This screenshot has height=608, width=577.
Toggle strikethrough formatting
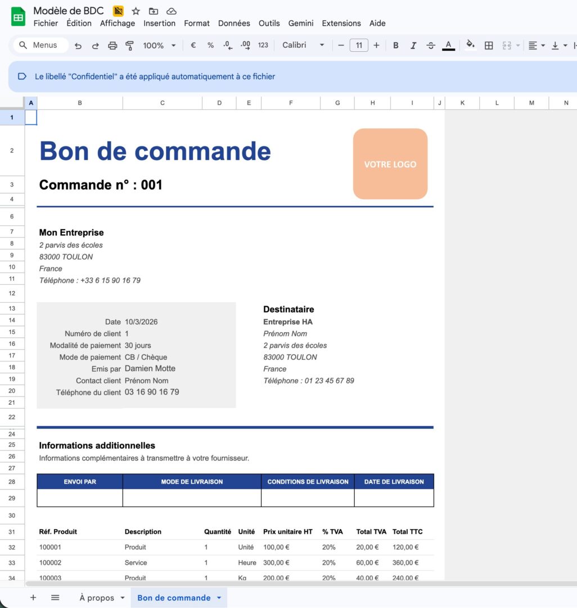click(431, 46)
